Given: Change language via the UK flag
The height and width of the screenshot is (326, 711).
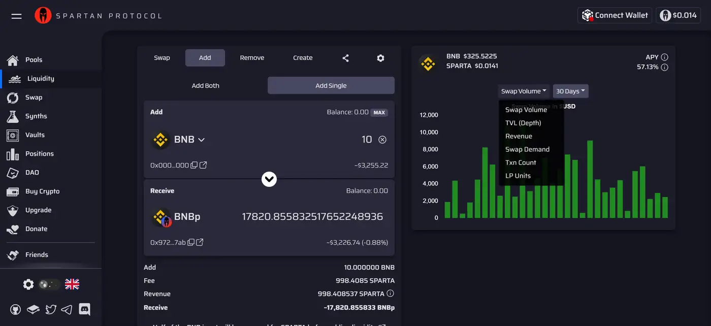Looking at the screenshot, I should [72, 284].
